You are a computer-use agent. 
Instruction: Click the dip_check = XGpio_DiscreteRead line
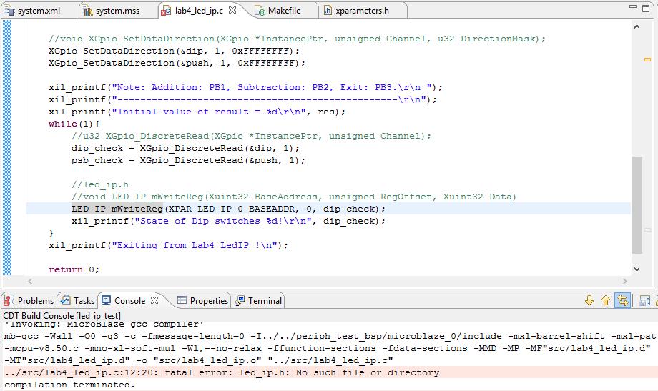185,148
